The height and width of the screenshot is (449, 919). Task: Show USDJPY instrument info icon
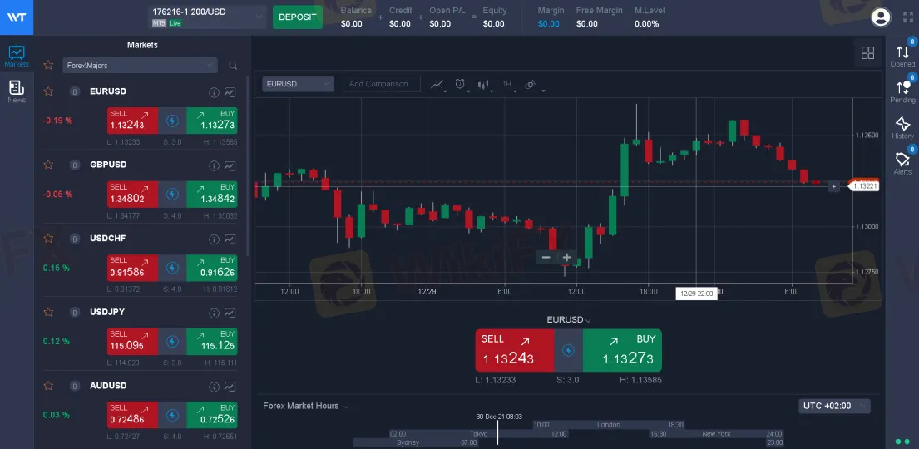pyautogui.click(x=214, y=313)
